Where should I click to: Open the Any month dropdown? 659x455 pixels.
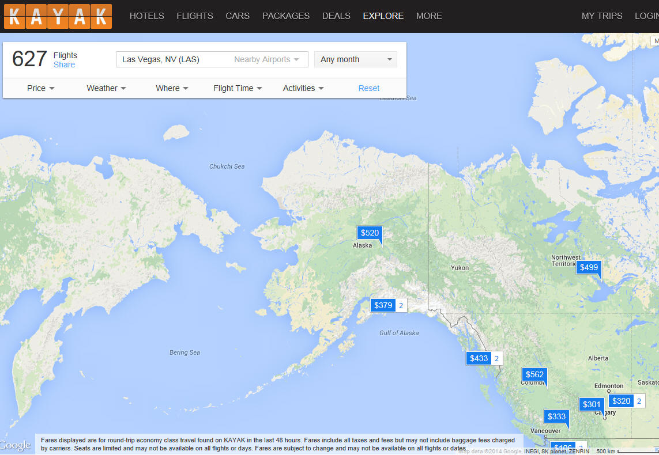click(x=356, y=59)
